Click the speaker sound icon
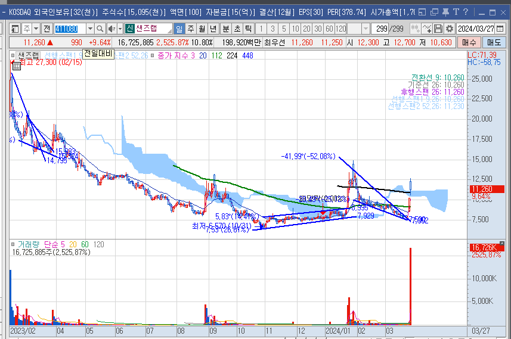 pyautogui.click(x=112, y=29)
